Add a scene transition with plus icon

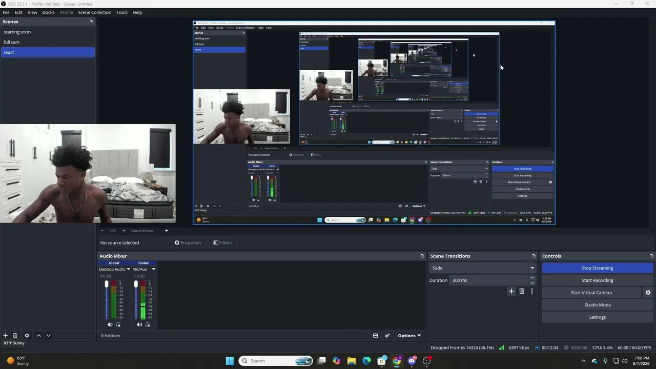point(511,291)
